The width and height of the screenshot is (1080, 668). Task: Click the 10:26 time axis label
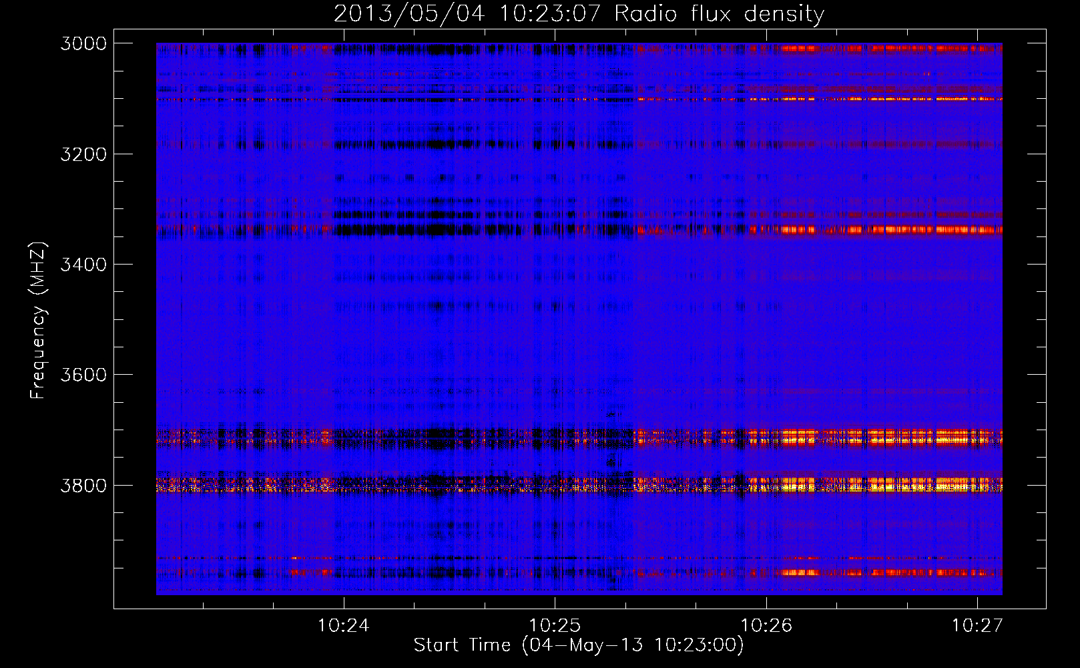(766, 626)
